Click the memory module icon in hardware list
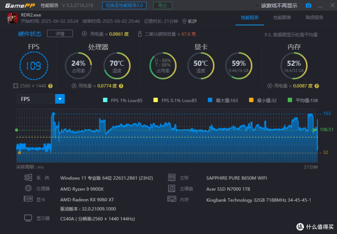 [172, 199]
